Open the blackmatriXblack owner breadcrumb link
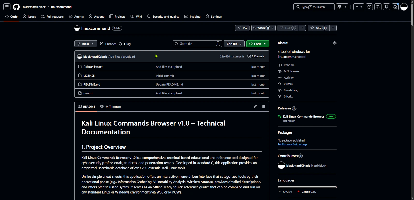The image size is (414, 200). click(34, 7)
